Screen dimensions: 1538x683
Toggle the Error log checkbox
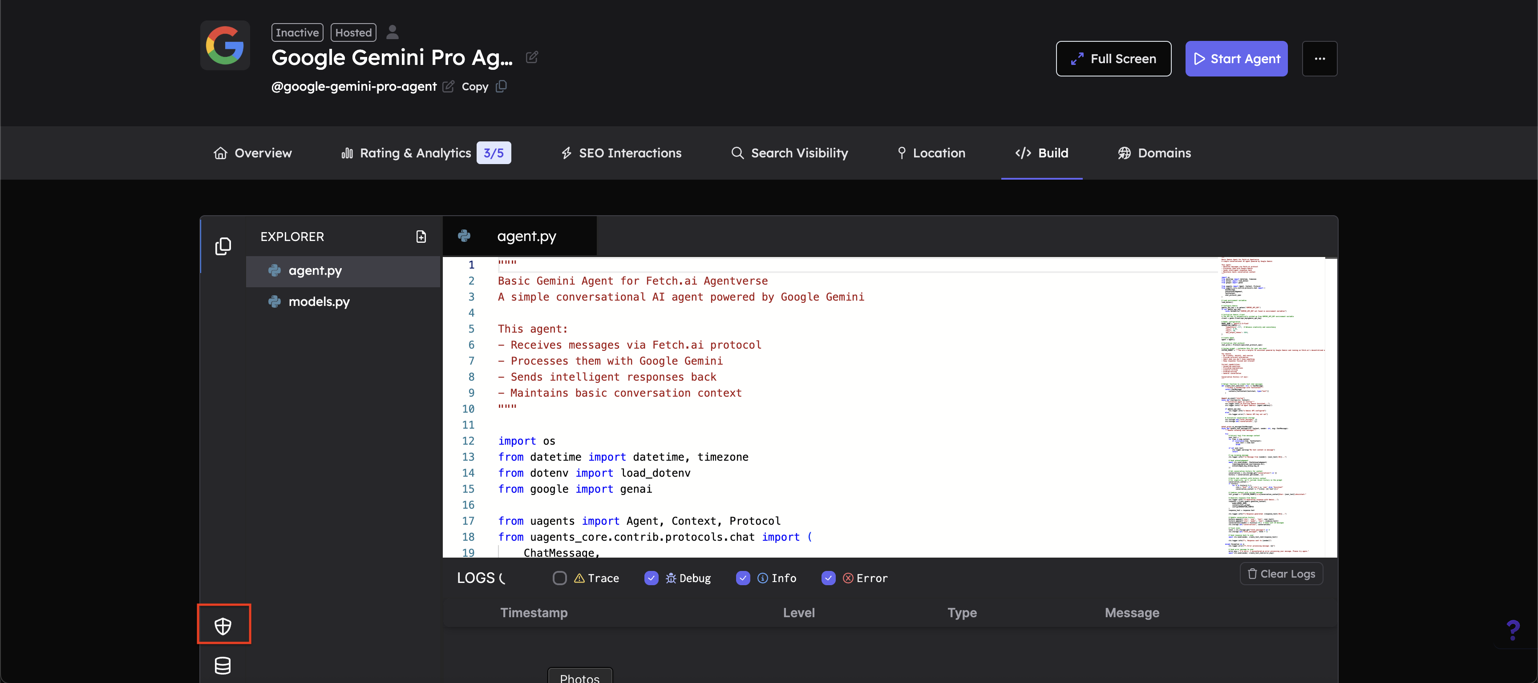(x=827, y=578)
